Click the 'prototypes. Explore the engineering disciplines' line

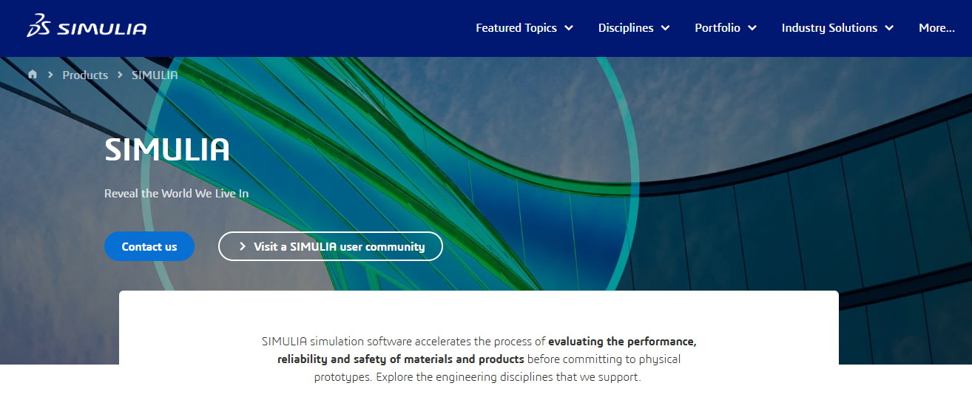pyautogui.click(x=478, y=377)
